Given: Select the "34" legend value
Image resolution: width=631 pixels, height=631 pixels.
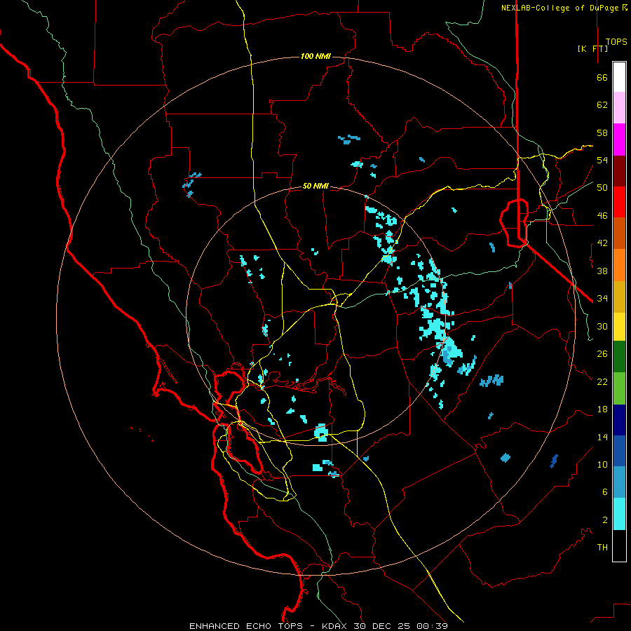Looking at the screenshot, I should coord(602,298).
